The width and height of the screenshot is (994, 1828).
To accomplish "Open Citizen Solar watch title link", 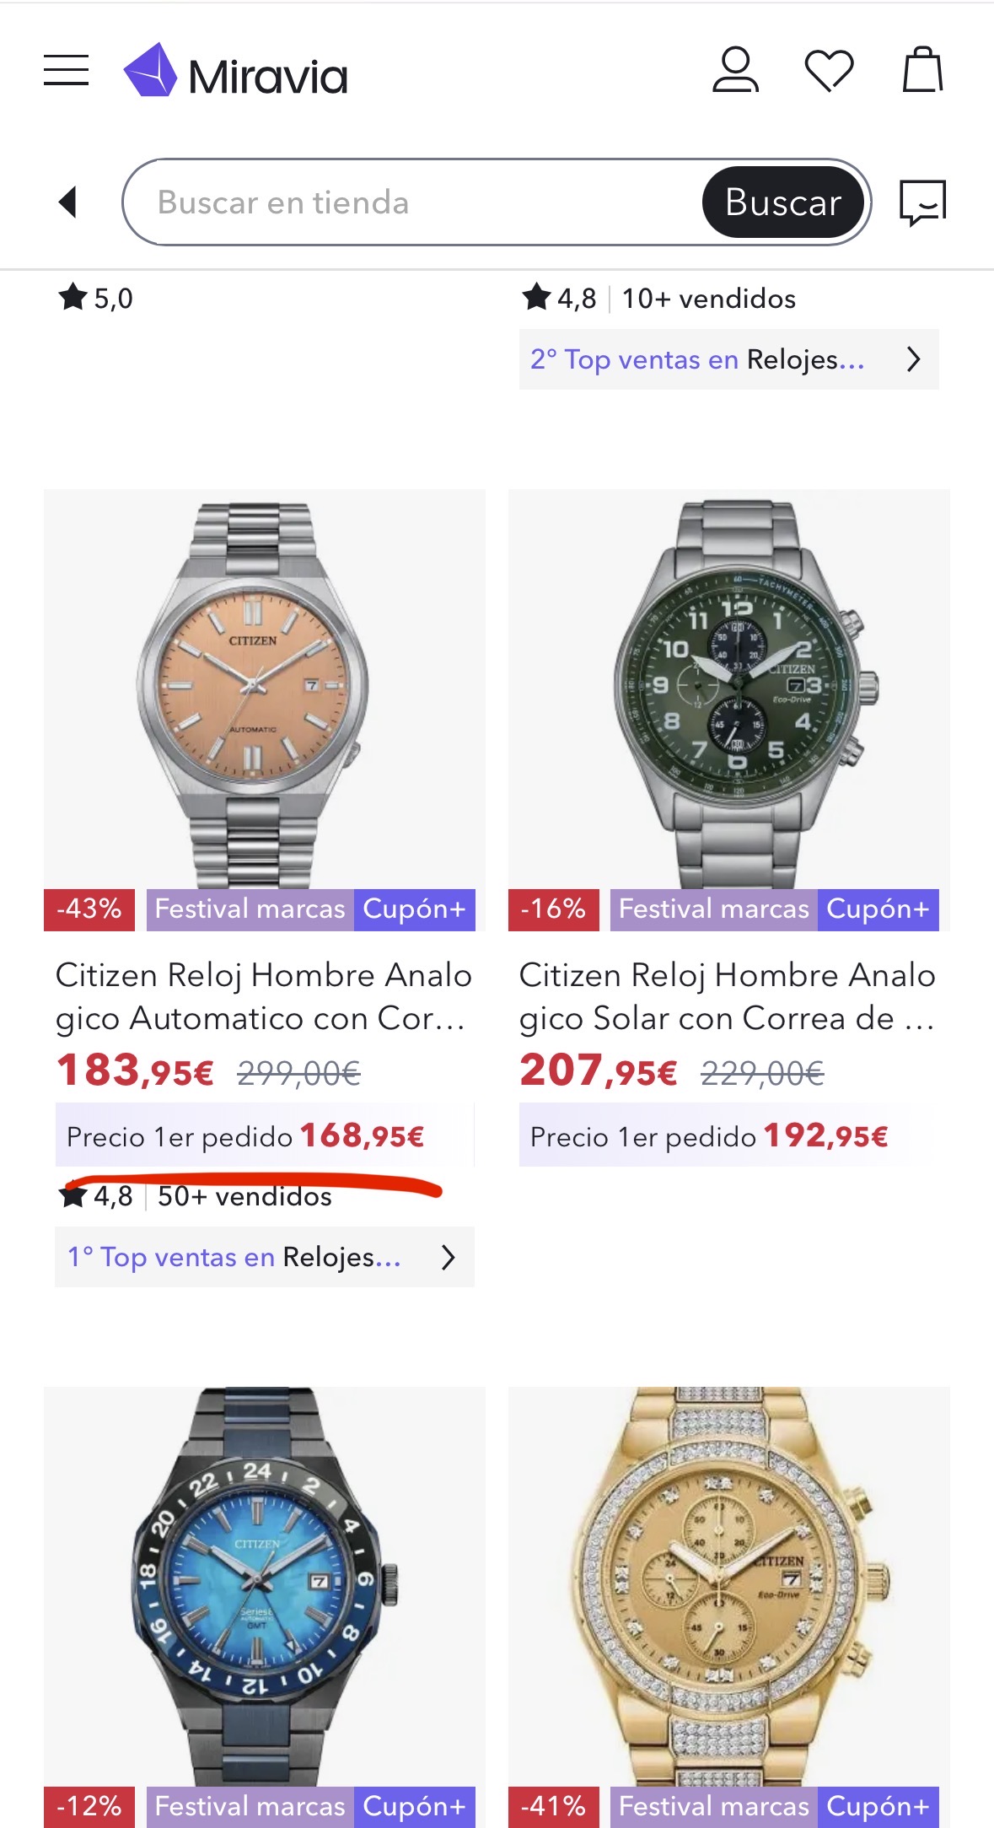I will pyautogui.click(x=727, y=997).
